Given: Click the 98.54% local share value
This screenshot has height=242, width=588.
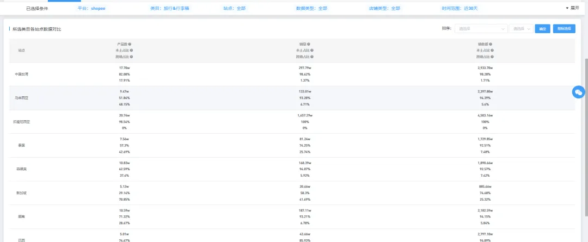Looking at the screenshot, I should 125,122.
